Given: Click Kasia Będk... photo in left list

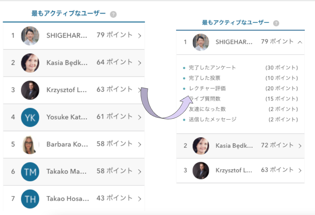Looking at the screenshot, I should pos(30,63).
